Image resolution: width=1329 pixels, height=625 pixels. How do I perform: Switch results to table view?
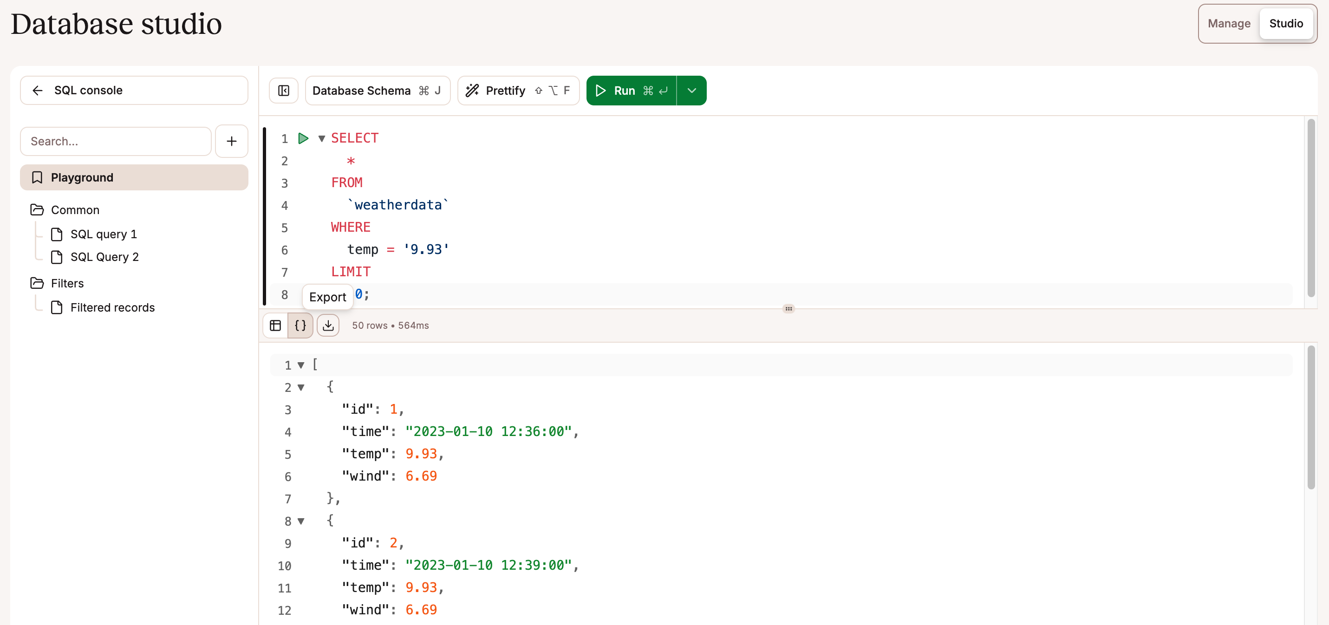point(275,325)
